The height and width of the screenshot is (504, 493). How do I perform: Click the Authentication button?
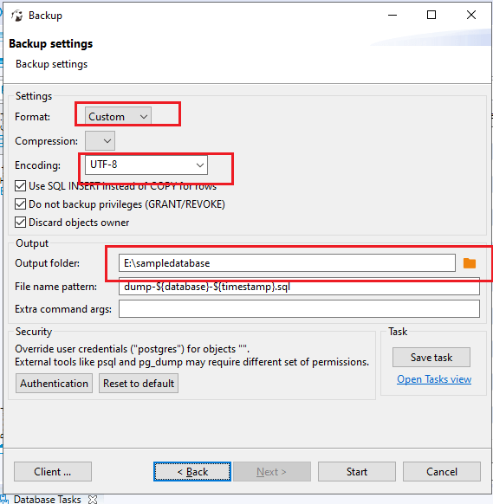54,383
